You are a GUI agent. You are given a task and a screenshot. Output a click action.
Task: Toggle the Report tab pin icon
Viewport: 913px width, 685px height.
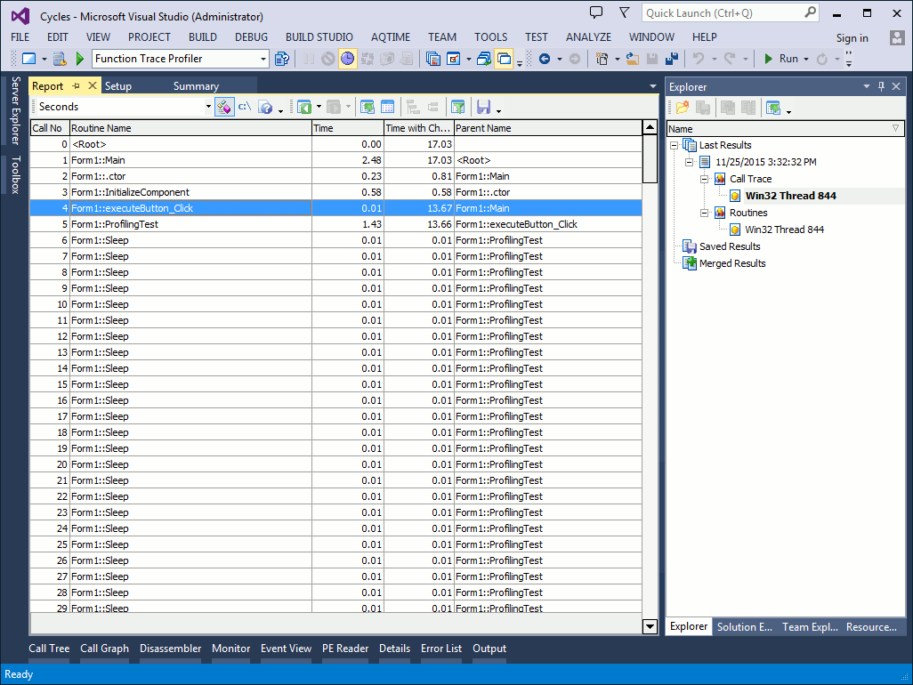(x=76, y=86)
